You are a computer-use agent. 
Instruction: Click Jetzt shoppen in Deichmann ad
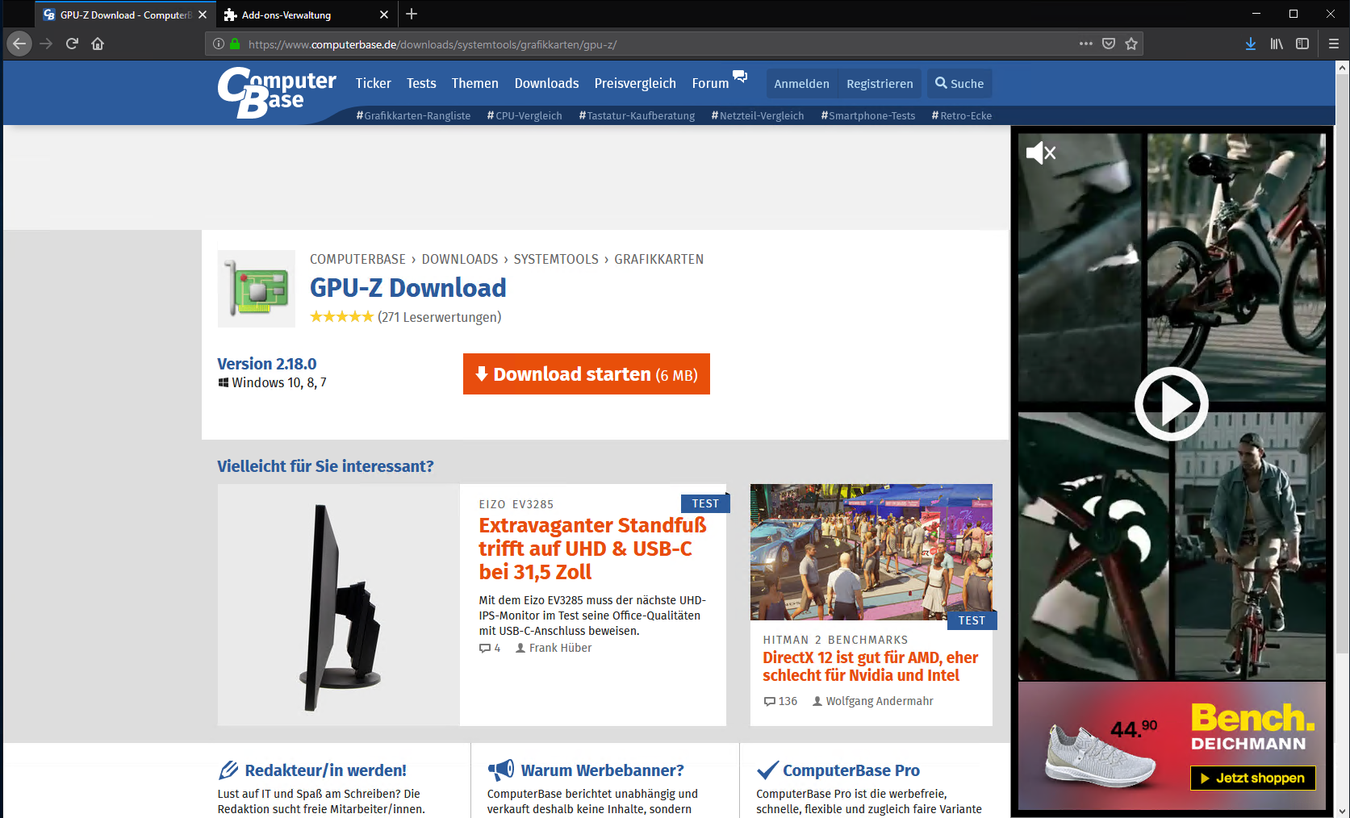click(x=1253, y=778)
